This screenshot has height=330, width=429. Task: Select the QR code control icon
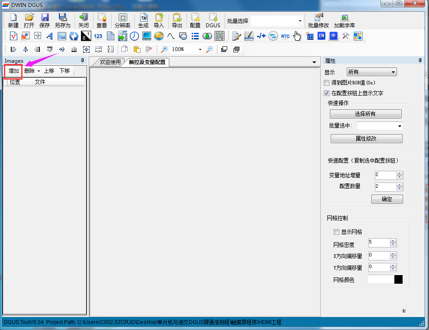coord(219,36)
